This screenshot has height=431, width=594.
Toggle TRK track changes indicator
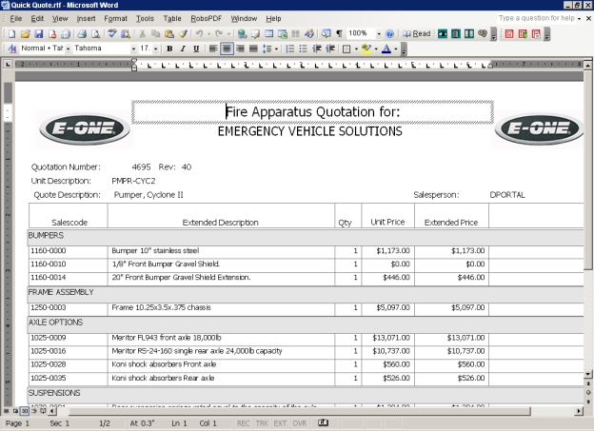pos(262,423)
